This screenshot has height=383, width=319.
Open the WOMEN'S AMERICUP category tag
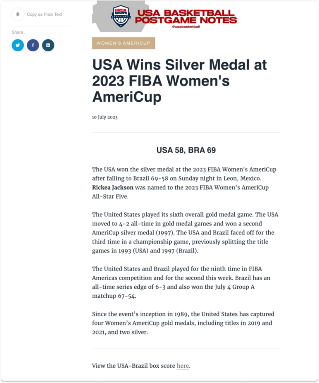click(123, 43)
